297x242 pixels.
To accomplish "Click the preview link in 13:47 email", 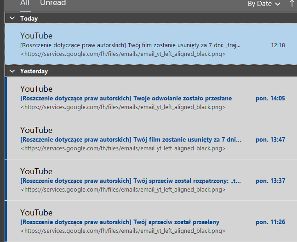I will (123, 148).
